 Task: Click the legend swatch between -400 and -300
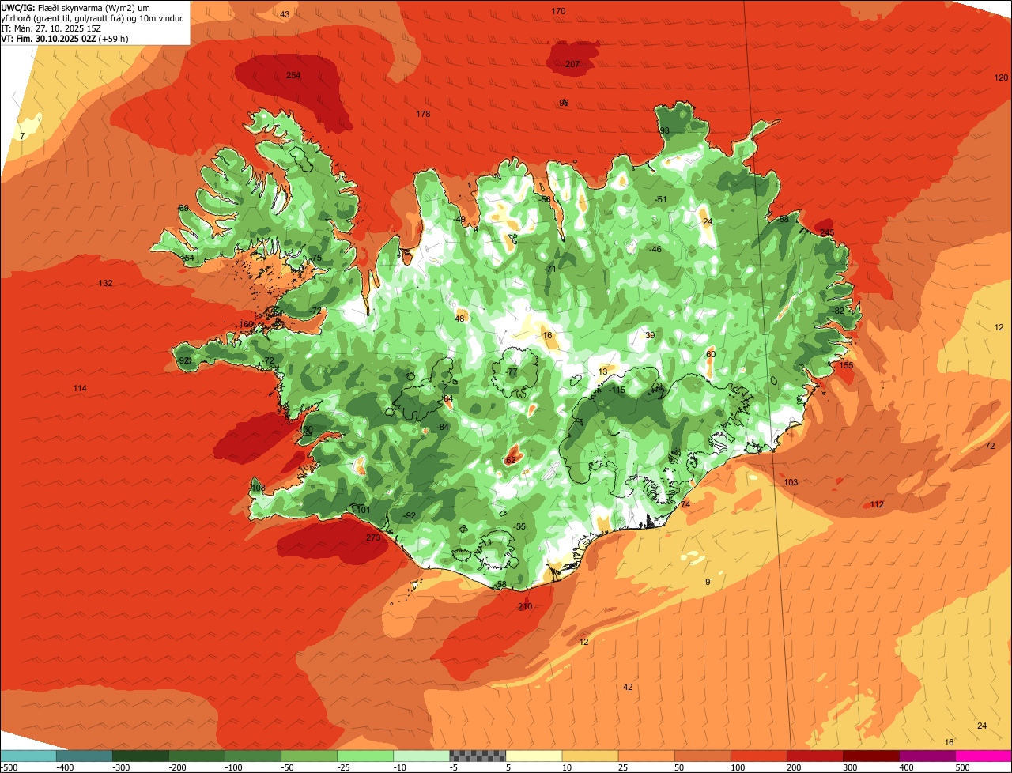coord(85,756)
